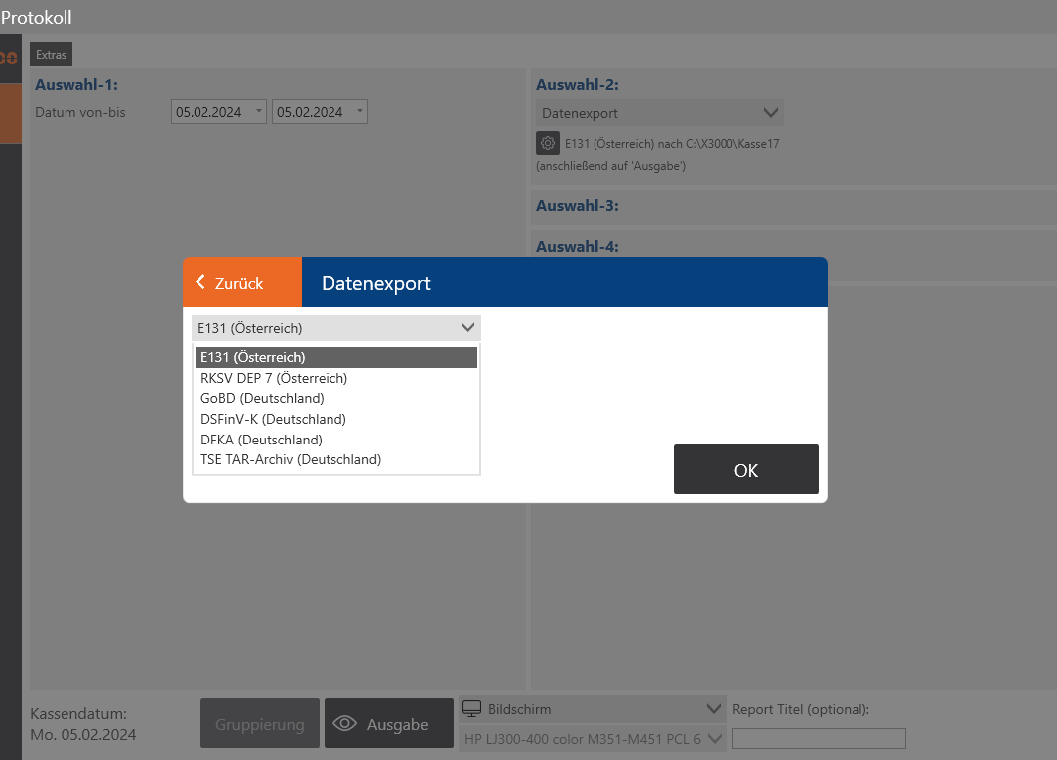The image size is (1057, 760).
Task: Click the Ausgabe button
Action: (x=389, y=723)
